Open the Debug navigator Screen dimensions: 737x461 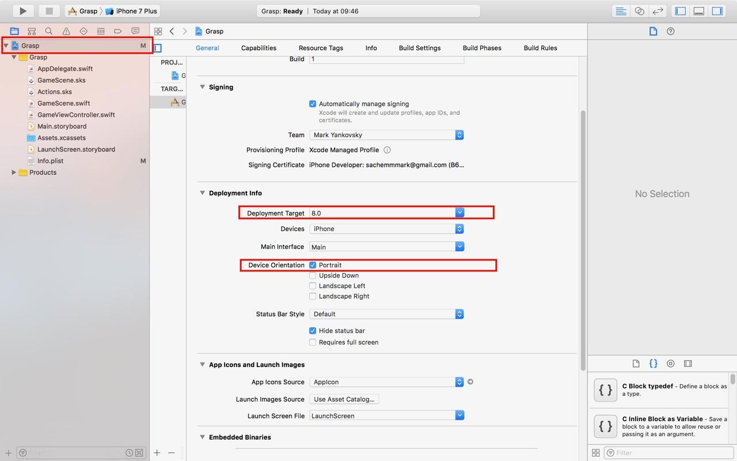(101, 31)
